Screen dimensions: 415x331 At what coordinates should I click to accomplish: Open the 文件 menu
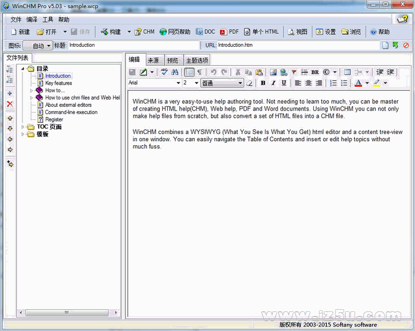pyautogui.click(x=16, y=20)
